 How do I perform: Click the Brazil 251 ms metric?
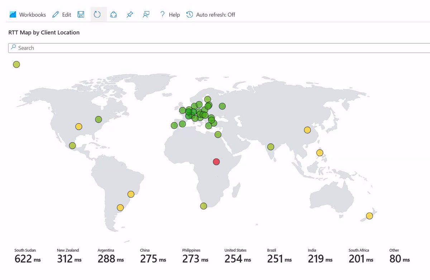tap(280, 256)
